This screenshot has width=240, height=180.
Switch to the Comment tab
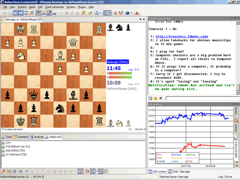tap(21, 137)
